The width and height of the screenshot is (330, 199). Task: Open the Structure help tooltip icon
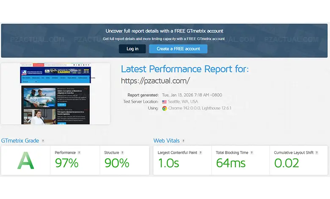click(123, 152)
